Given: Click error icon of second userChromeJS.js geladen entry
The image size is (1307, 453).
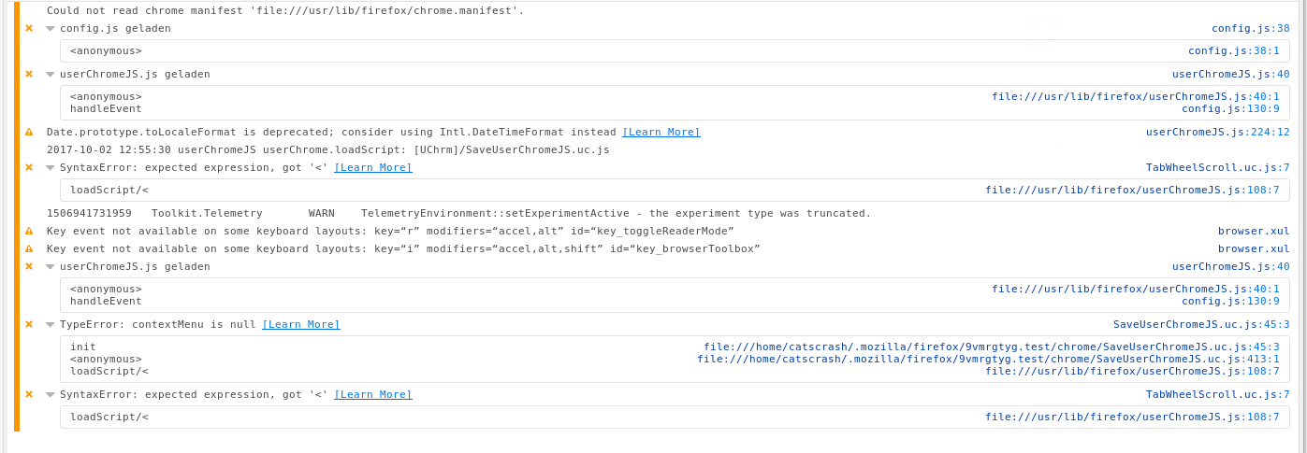Looking at the screenshot, I should tap(29, 266).
